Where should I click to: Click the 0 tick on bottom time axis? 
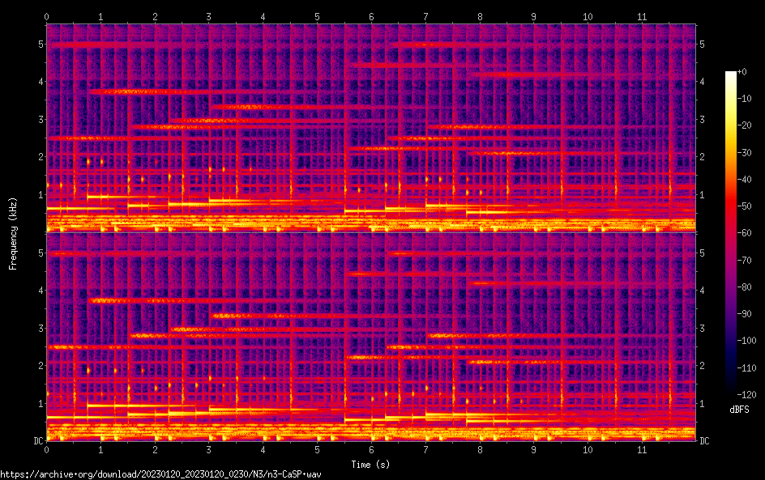coord(47,449)
